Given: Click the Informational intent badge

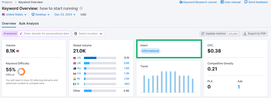Looking at the screenshot, I should point(150,51).
